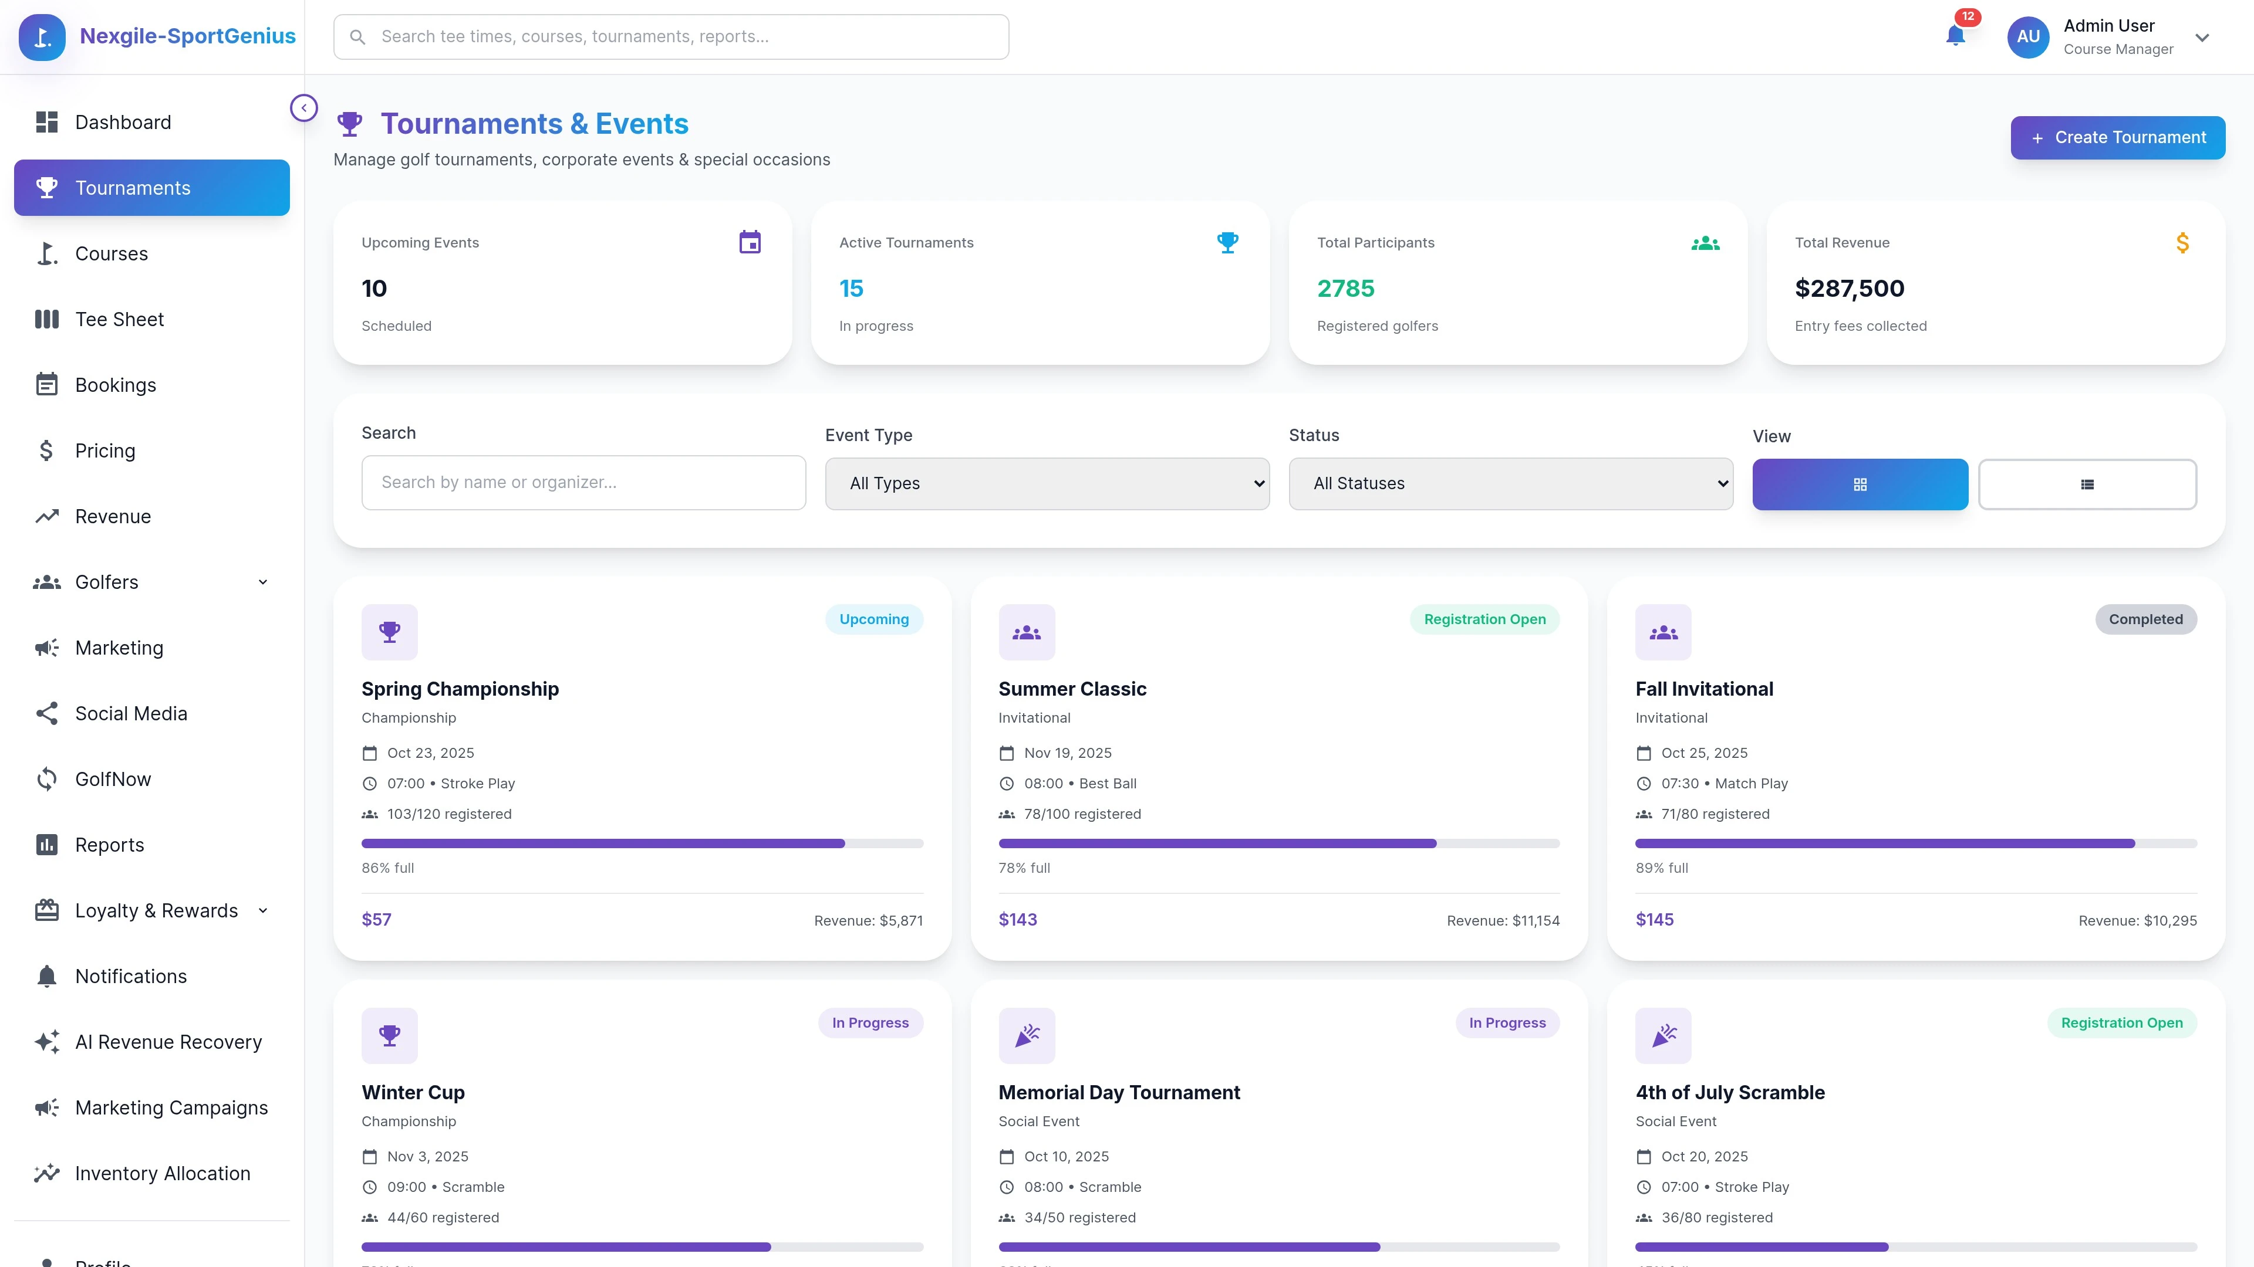The height and width of the screenshot is (1267, 2254).
Task: Open the Social Media share section
Action: (47, 713)
